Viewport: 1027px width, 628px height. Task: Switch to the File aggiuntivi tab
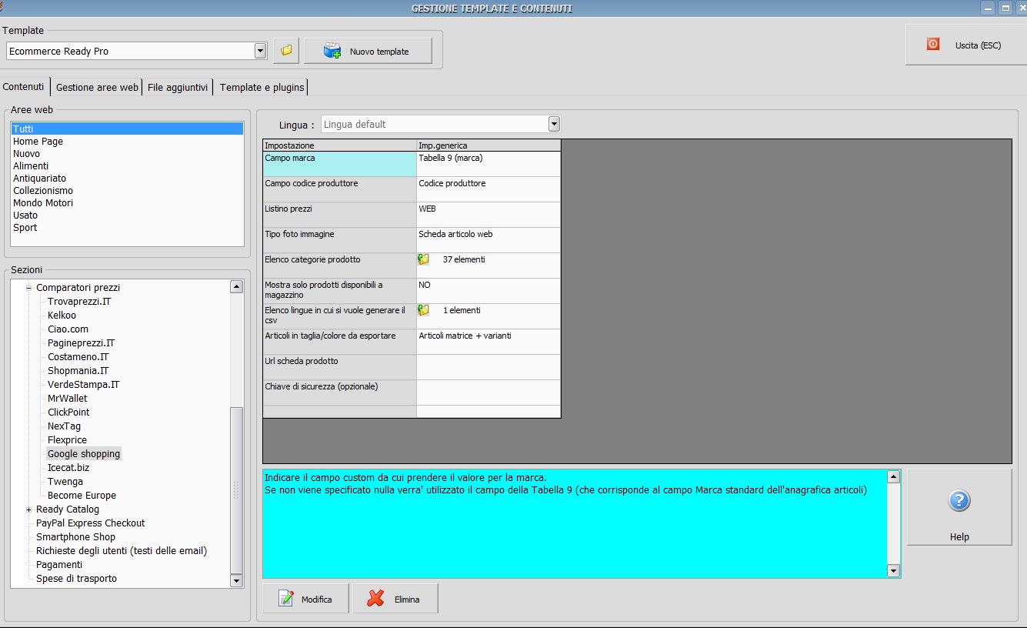tap(178, 87)
